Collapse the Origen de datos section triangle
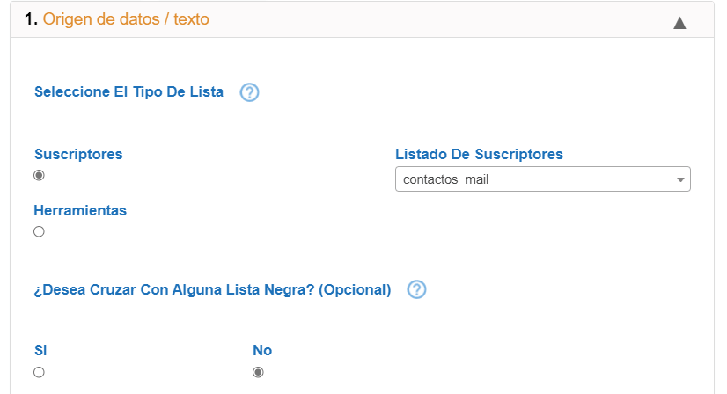 click(679, 23)
